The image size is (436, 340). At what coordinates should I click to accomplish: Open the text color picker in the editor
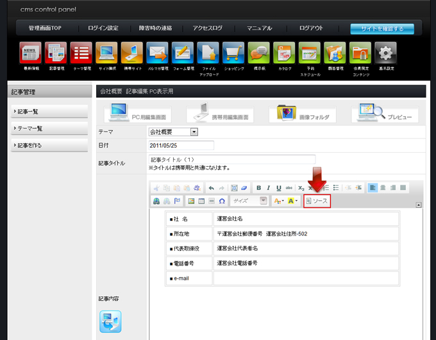coord(278,201)
